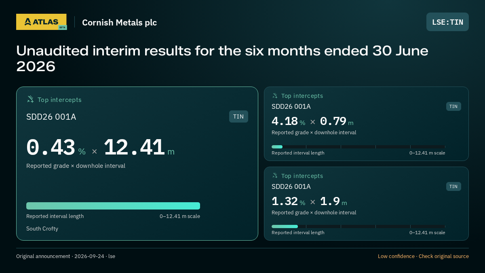Click Top intercepts label in the 4.18% card
The height and width of the screenshot is (273, 485).
[x=302, y=96]
